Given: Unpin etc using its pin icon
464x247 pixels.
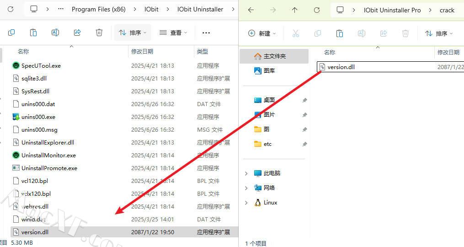Looking at the screenshot, I should (x=304, y=144).
